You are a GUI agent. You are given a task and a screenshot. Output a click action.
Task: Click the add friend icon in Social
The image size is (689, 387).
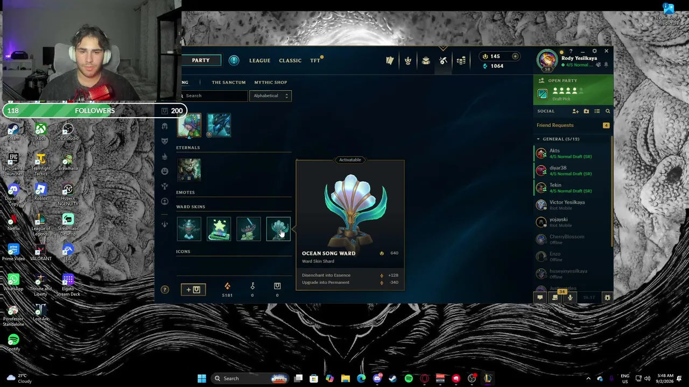tap(575, 111)
